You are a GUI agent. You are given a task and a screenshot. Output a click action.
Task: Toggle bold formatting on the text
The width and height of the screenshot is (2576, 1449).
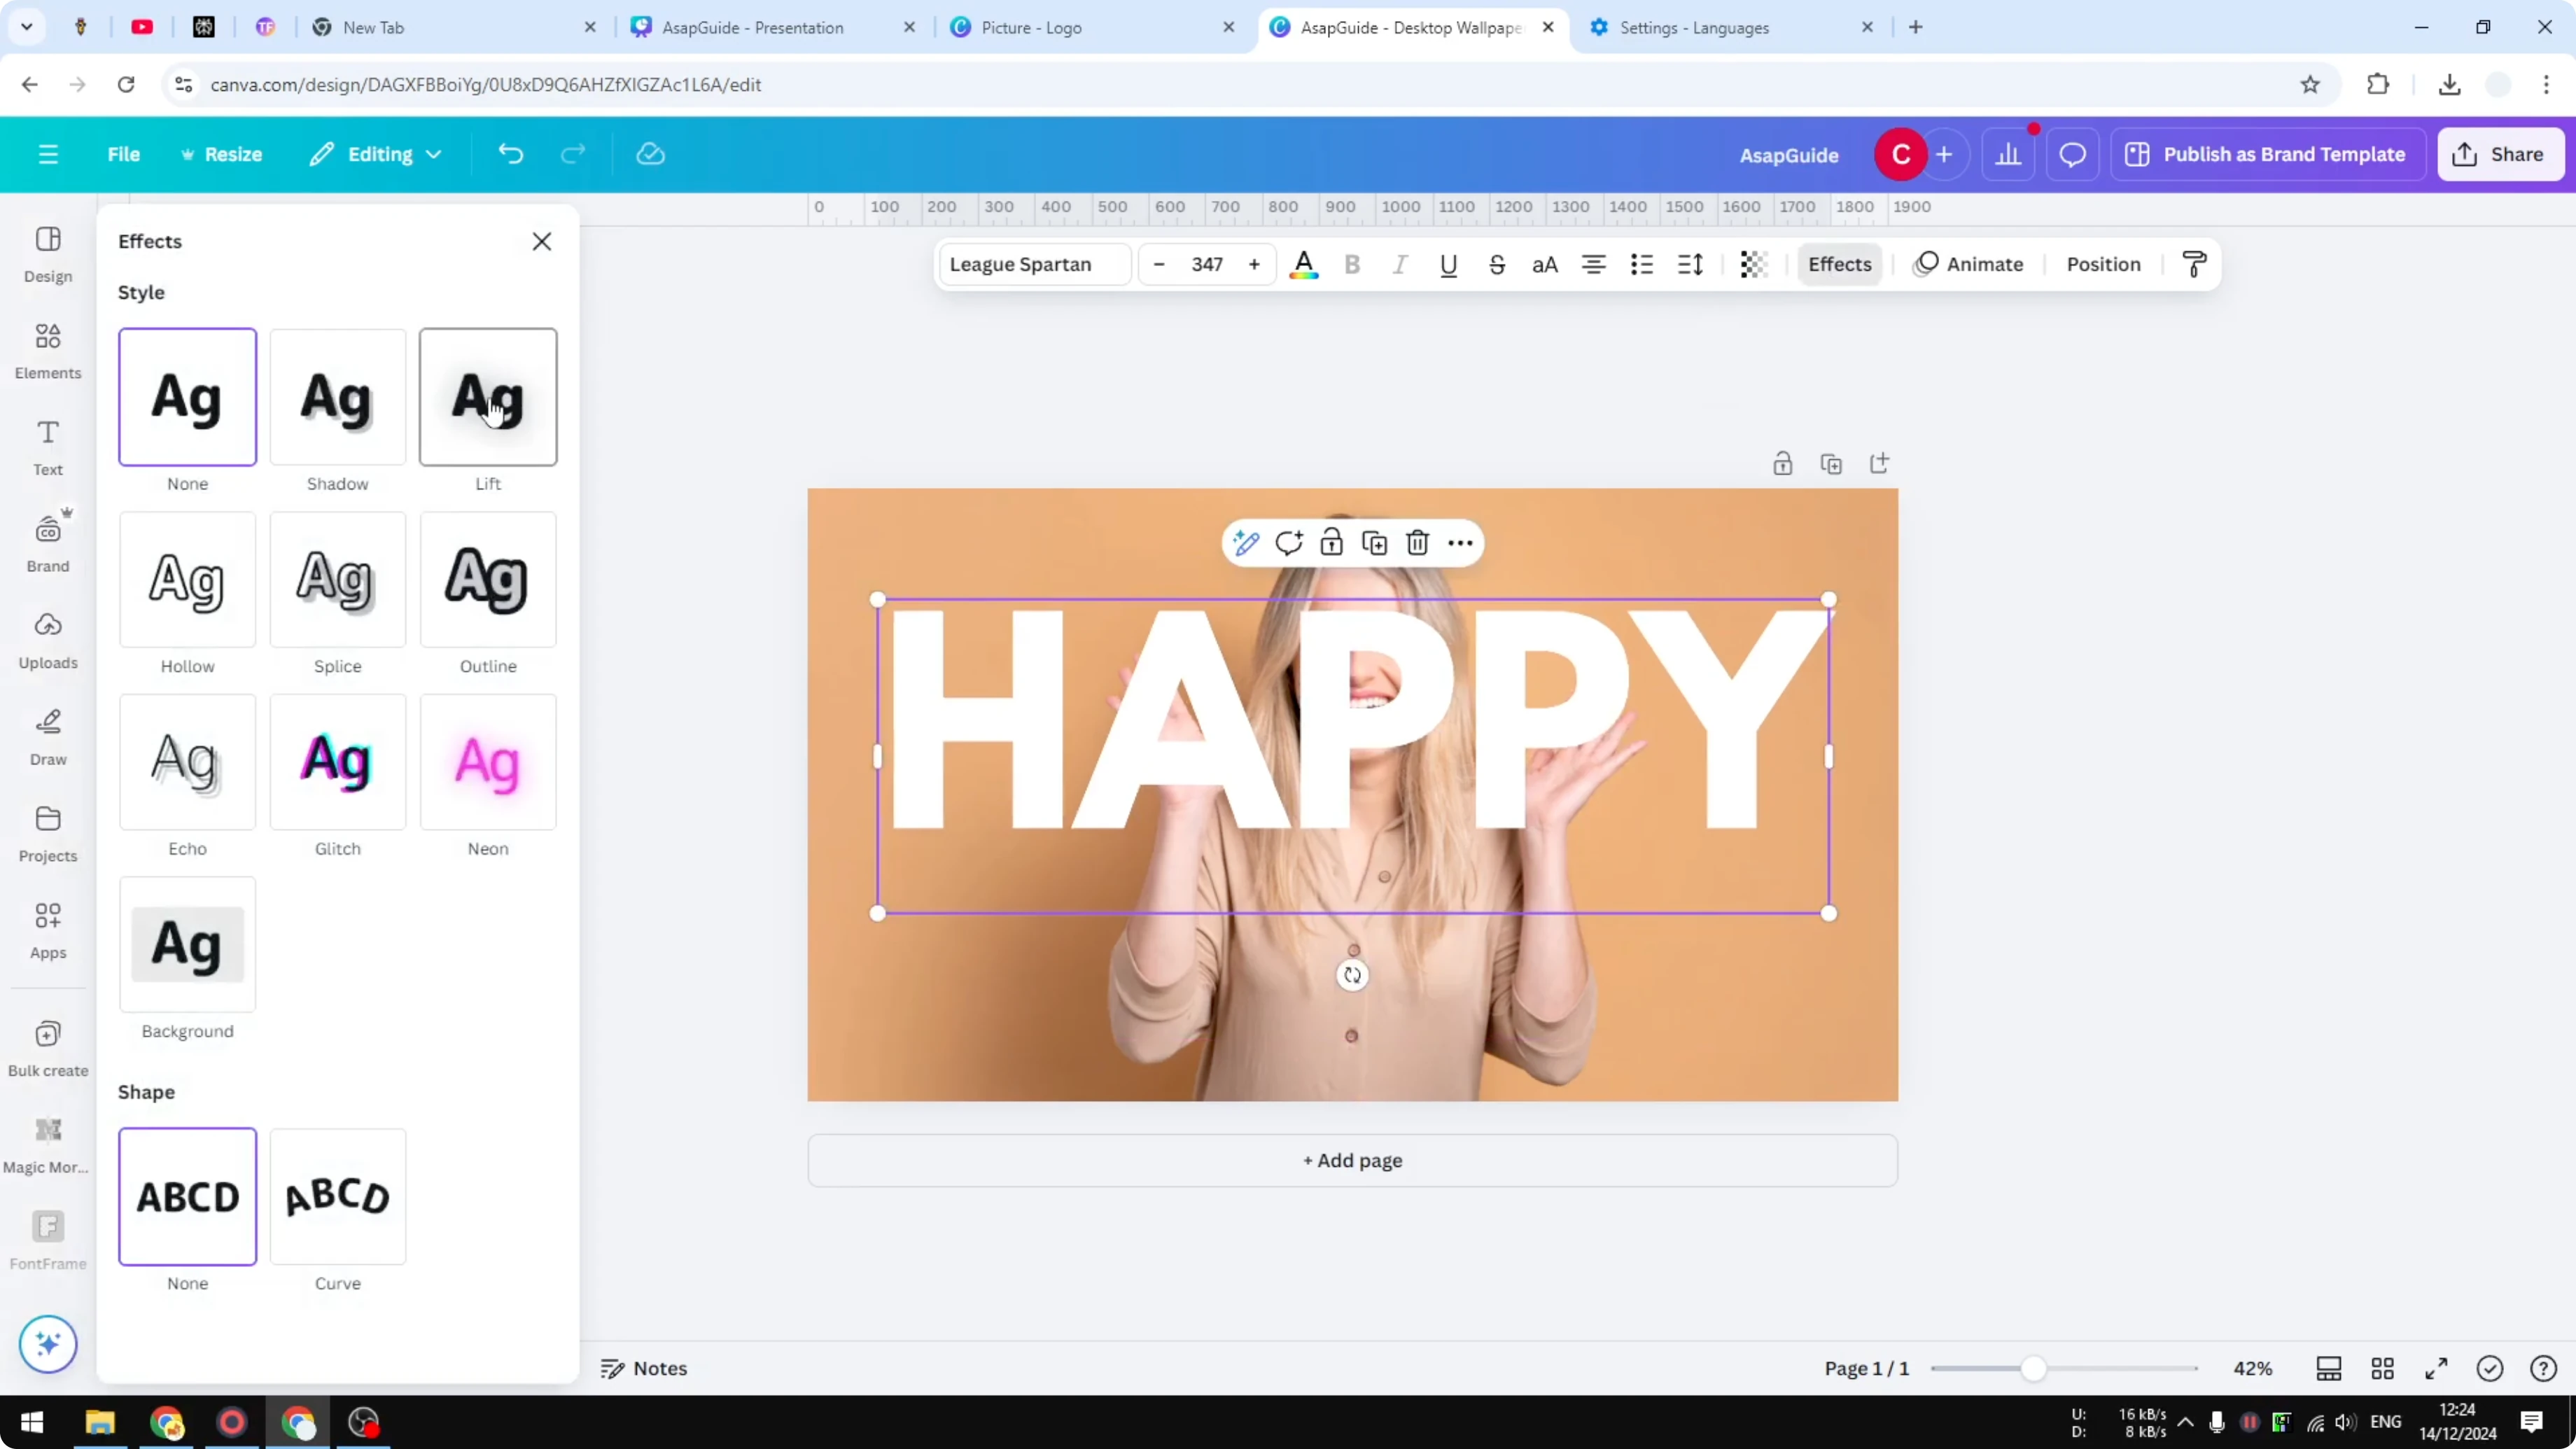pos(1352,264)
